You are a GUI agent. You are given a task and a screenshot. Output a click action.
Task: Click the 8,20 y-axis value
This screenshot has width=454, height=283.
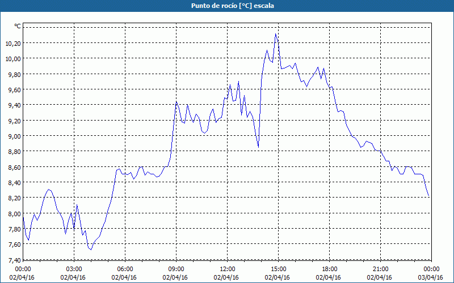[15, 198]
